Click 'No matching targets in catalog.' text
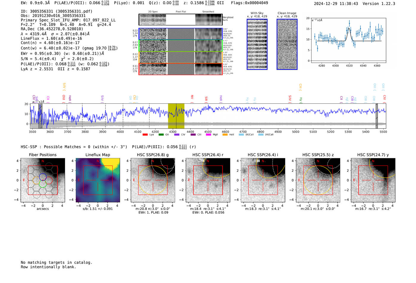 (x=56, y=263)
